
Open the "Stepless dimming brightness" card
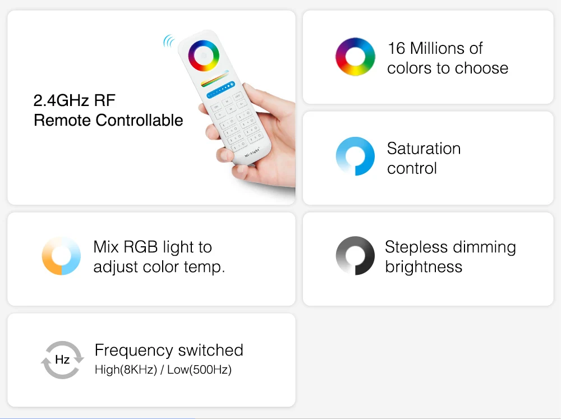point(428,259)
